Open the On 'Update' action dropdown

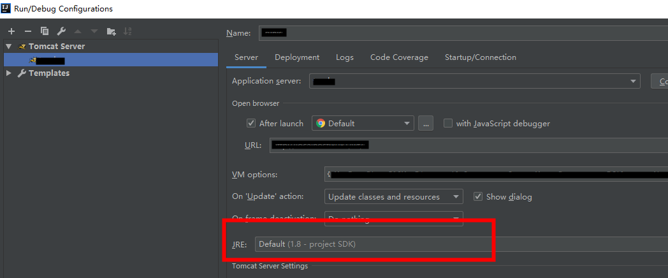pos(394,196)
